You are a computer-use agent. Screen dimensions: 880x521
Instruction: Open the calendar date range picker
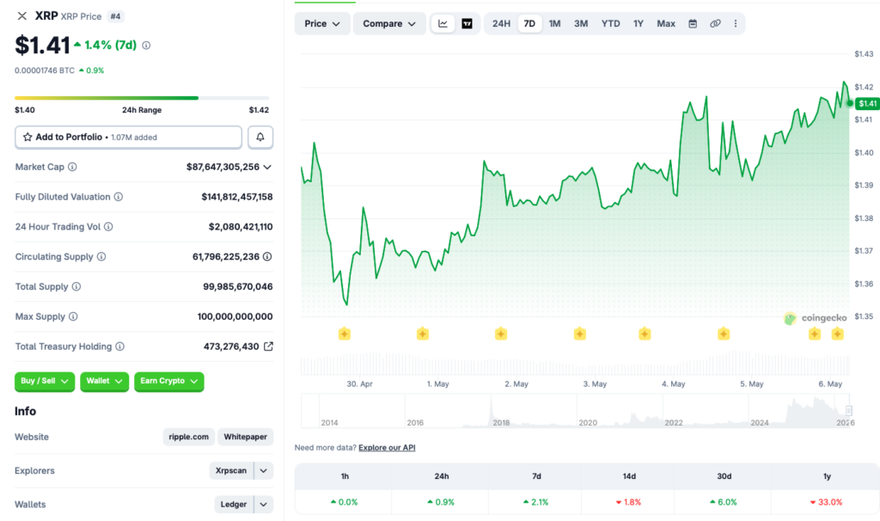tap(693, 23)
